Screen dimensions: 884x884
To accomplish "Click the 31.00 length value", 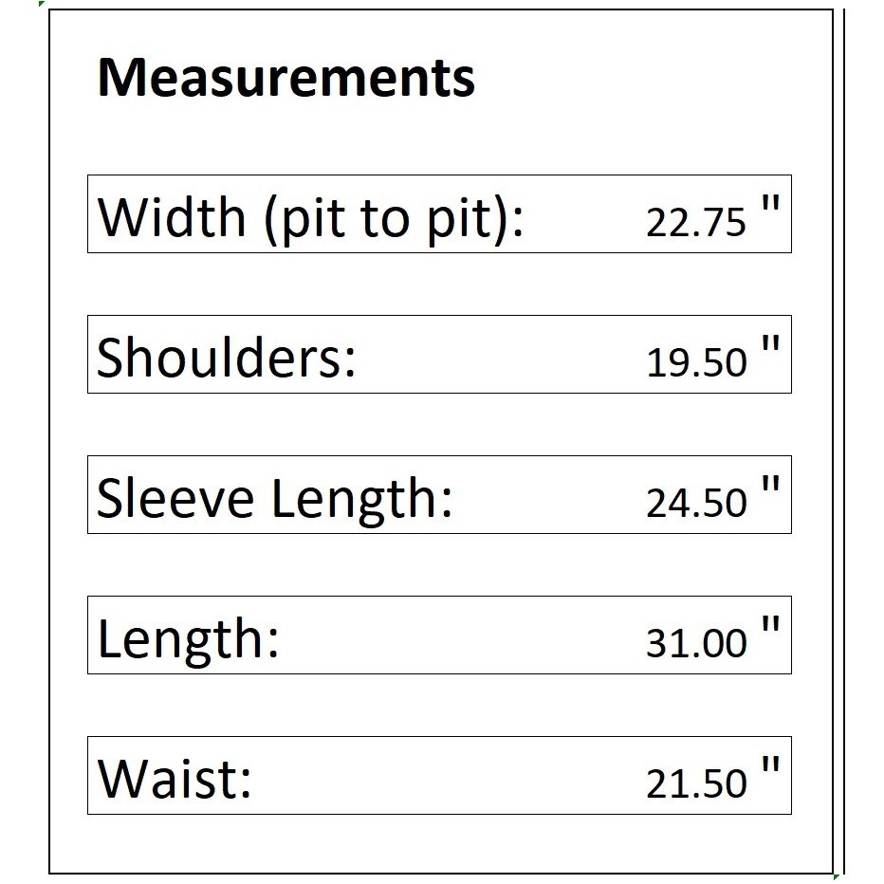I will point(696,643).
